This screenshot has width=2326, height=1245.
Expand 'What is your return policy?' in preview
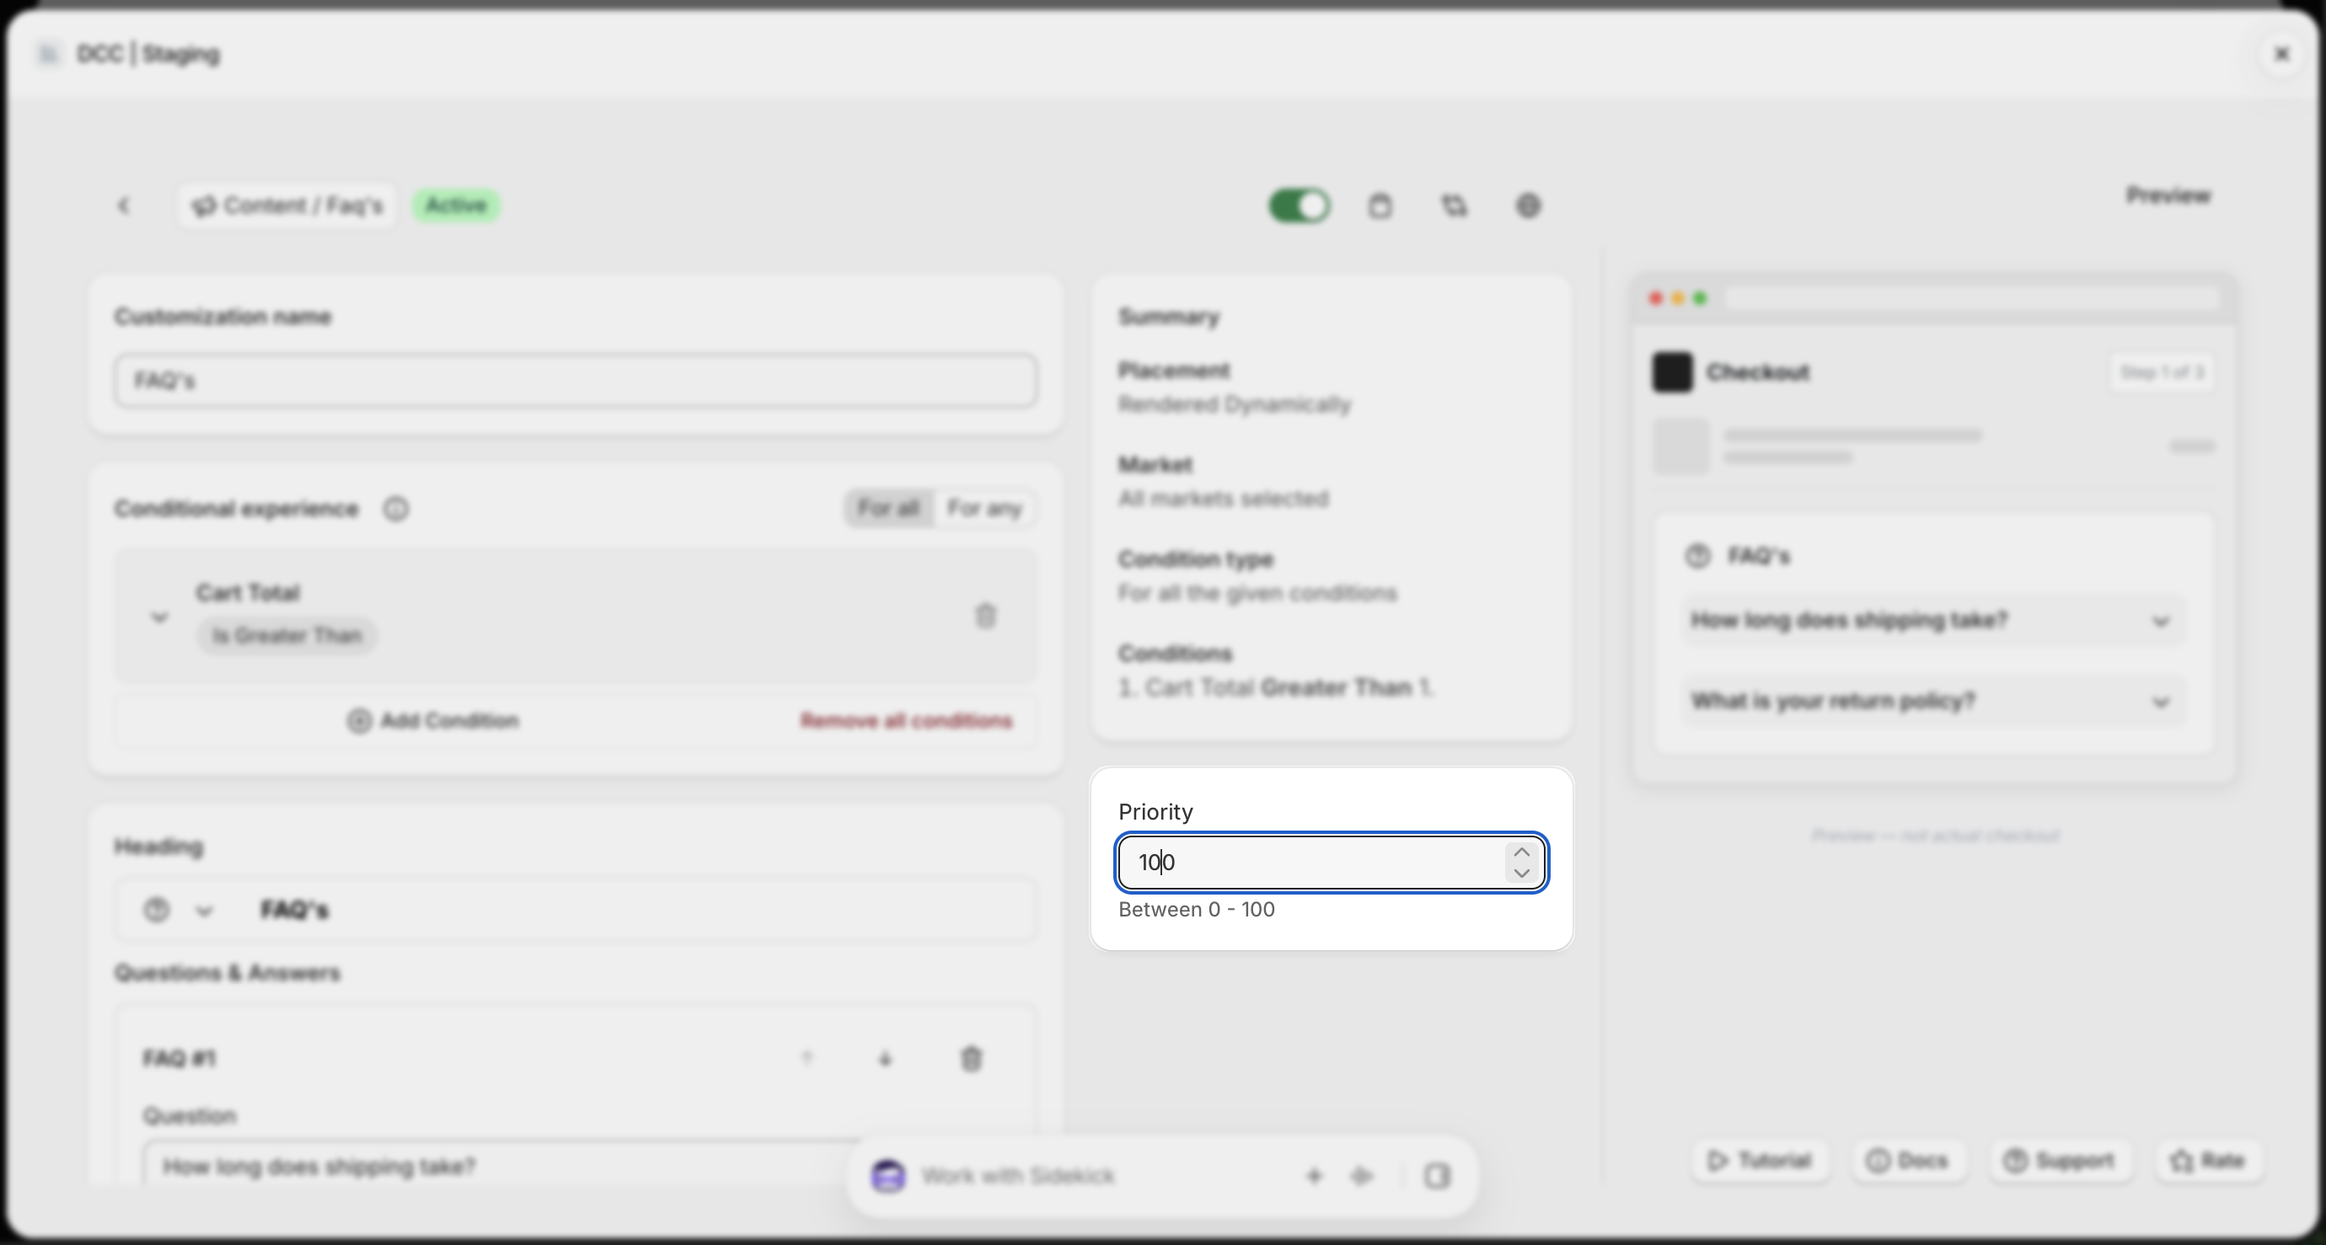(x=1932, y=702)
